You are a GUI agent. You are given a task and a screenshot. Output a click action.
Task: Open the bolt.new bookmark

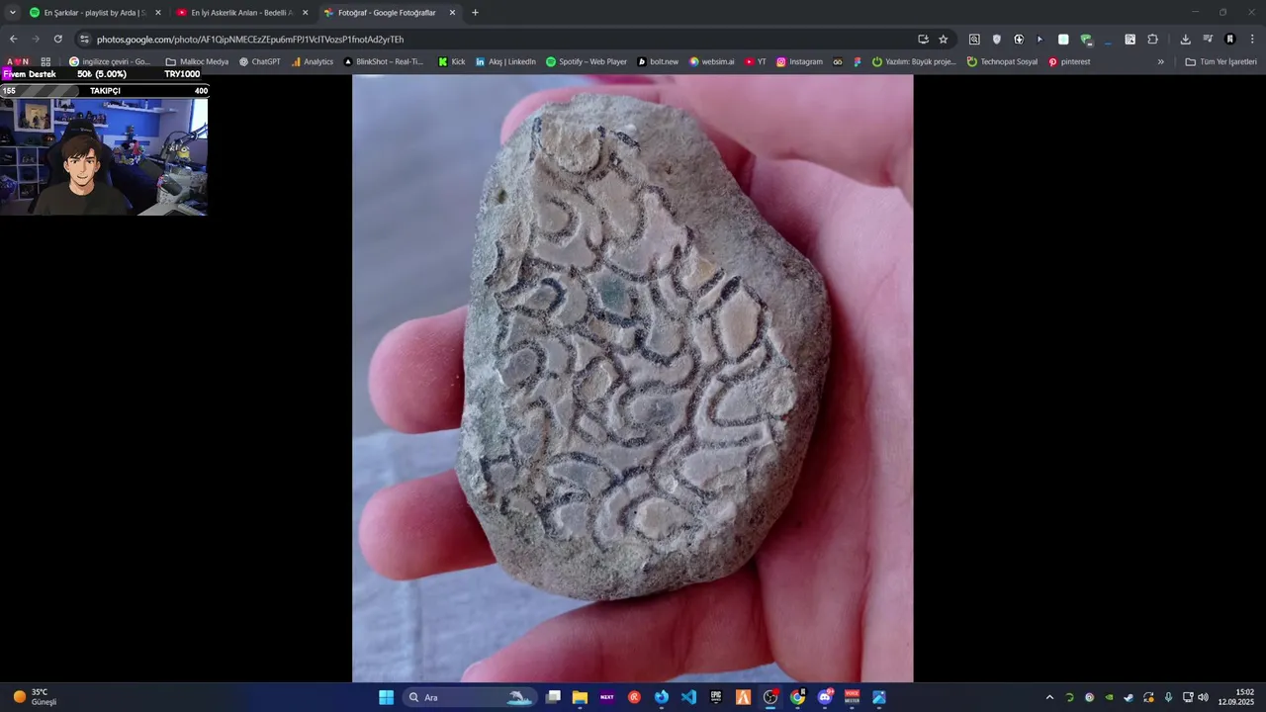[658, 61]
